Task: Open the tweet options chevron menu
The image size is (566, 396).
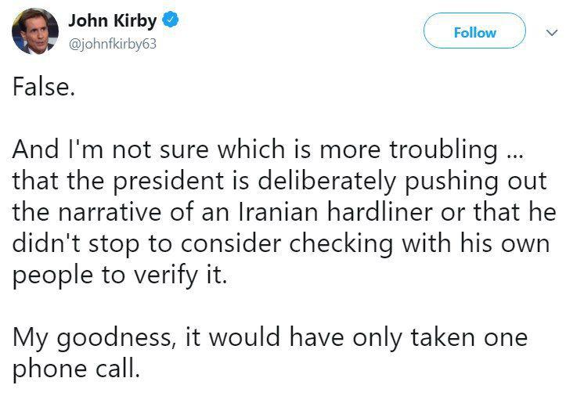Action: (552, 33)
